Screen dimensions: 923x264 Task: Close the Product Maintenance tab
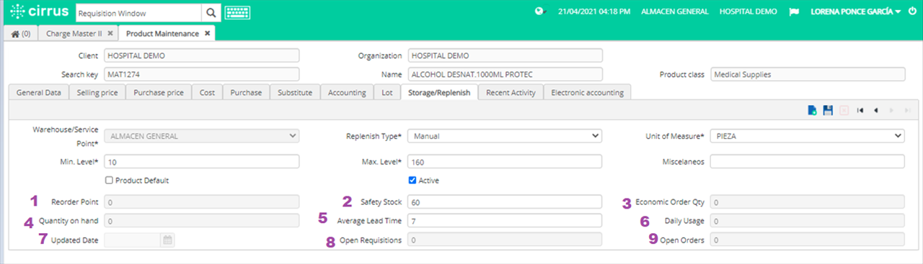(x=207, y=33)
